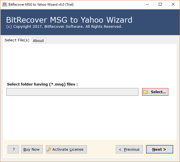Click the blank area above the folder label
The width and height of the screenshot is (180, 162).
pyautogui.click(x=90, y=62)
